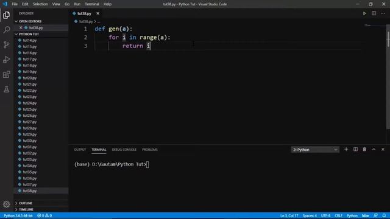Open the Extensions view
The height and width of the screenshot is (219, 390).
(x=7, y=74)
